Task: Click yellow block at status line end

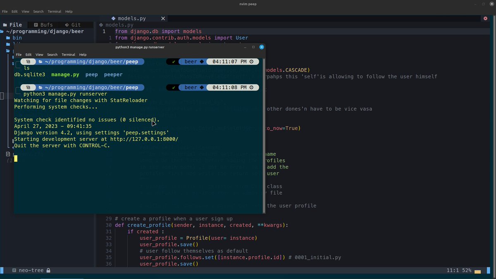Action: coord(478,272)
